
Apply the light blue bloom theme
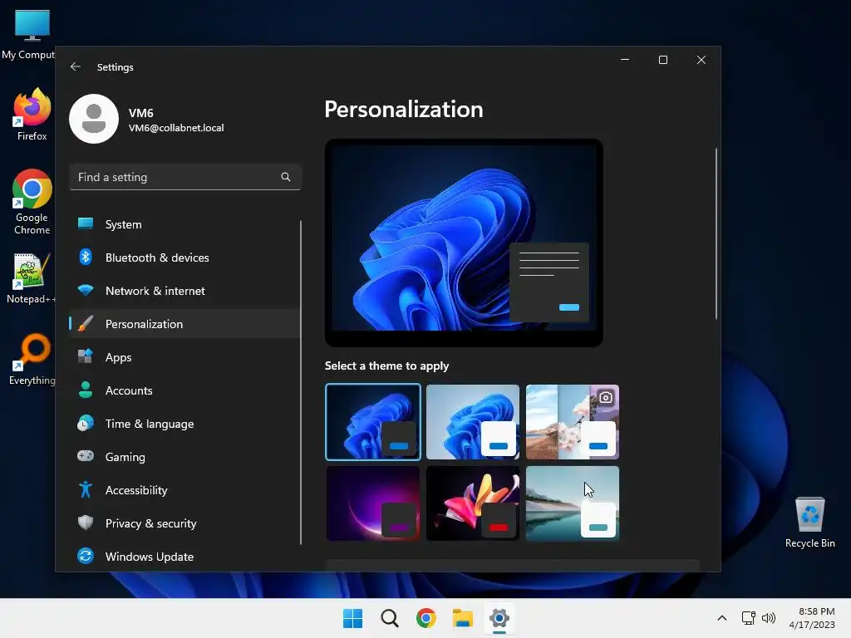[473, 421]
